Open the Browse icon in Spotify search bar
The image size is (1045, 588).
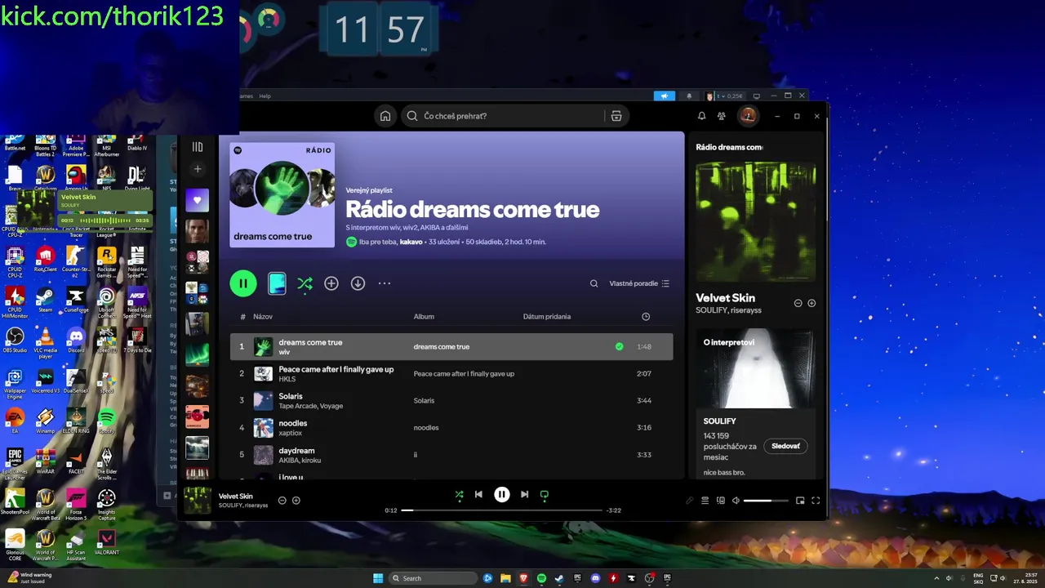pos(616,116)
